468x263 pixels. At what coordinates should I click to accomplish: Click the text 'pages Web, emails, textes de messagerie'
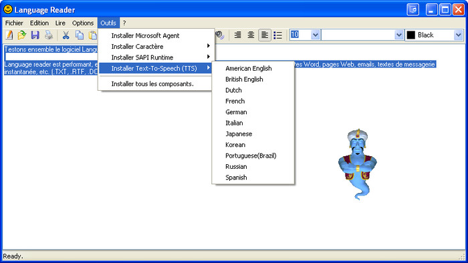point(378,64)
